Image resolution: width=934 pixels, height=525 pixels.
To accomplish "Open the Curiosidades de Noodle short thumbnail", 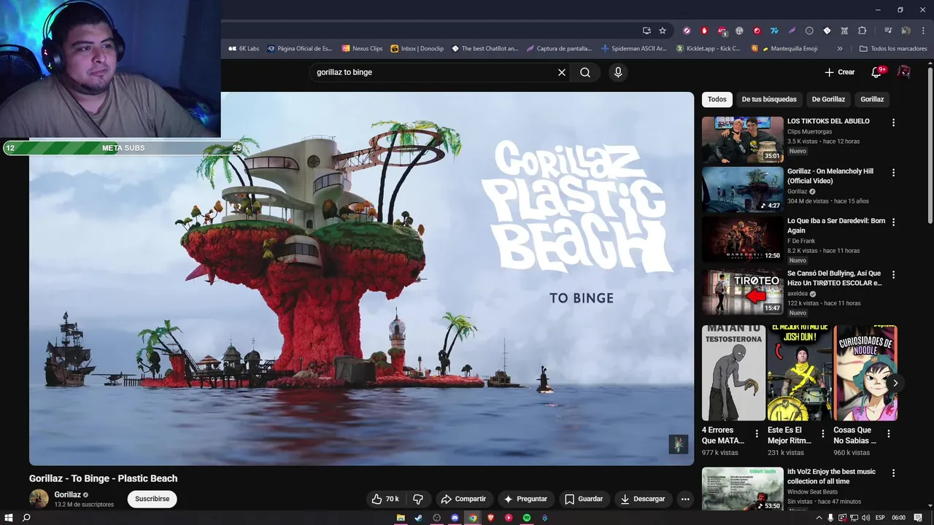I will coord(866,373).
